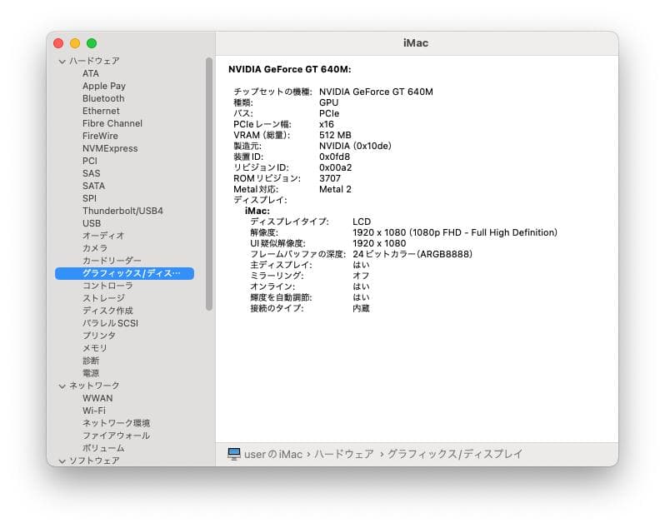Select カードリーダー entry
Image resolution: width=665 pixels, height=528 pixels.
(x=112, y=261)
